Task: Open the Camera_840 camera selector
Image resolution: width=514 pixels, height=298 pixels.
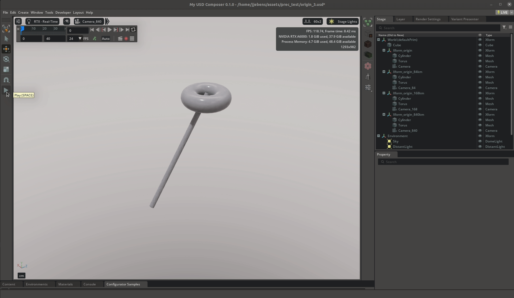Action: tap(89, 21)
